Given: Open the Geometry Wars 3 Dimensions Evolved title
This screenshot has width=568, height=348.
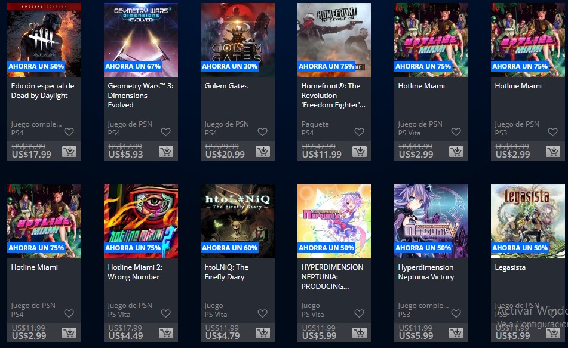Looking at the screenshot, I should [140, 96].
